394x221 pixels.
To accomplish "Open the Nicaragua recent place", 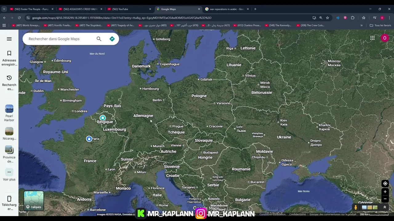I will point(9,131).
